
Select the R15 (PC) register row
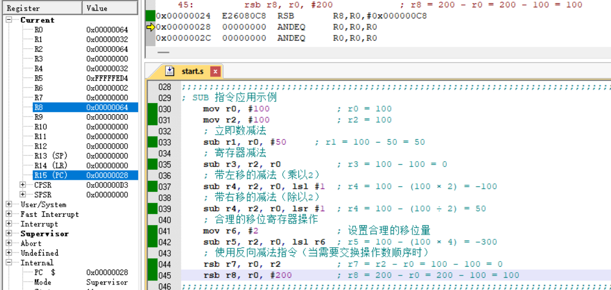pyautogui.click(x=85, y=175)
